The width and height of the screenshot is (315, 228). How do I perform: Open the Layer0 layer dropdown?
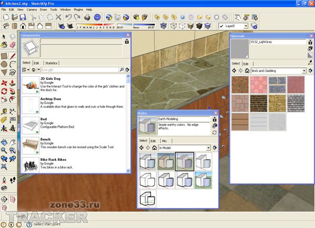246,26
